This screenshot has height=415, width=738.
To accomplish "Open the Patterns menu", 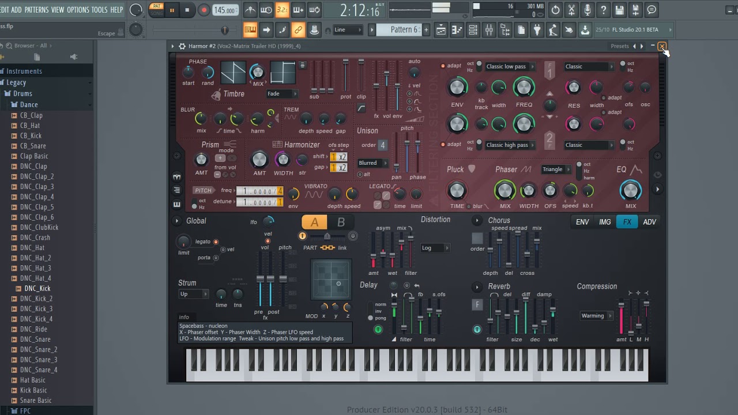I will (x=36, y=10).
